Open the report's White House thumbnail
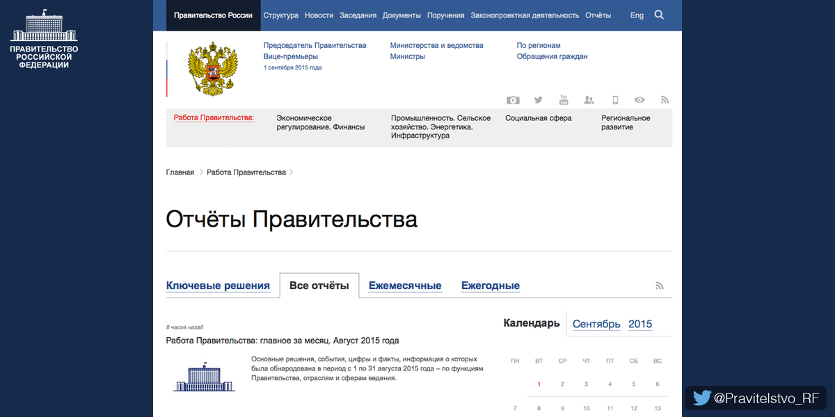The image size is (835, 417). [x=204, y=376]
